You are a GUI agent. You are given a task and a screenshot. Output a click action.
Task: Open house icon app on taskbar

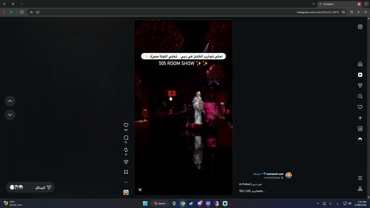[174, 203]
